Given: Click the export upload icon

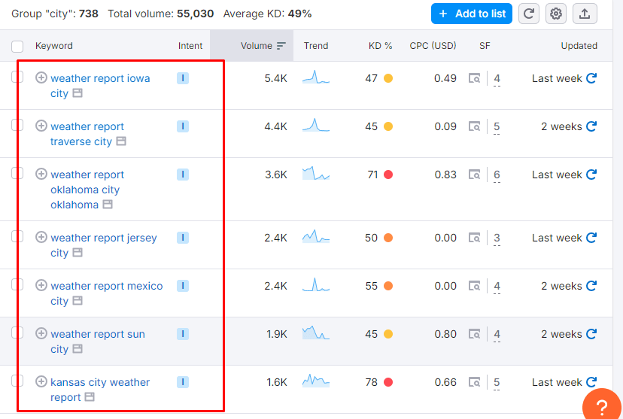Looking at the screenshot, I should 585,14.
